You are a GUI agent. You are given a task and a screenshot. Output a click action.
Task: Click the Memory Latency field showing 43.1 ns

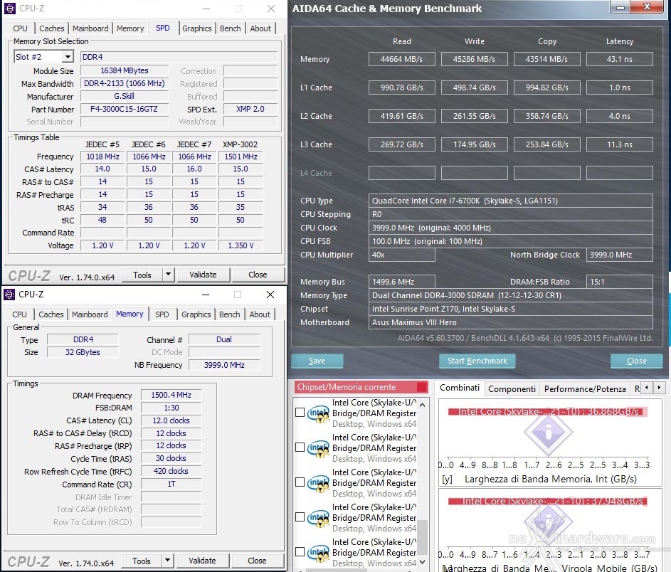(x=619, y=59)
